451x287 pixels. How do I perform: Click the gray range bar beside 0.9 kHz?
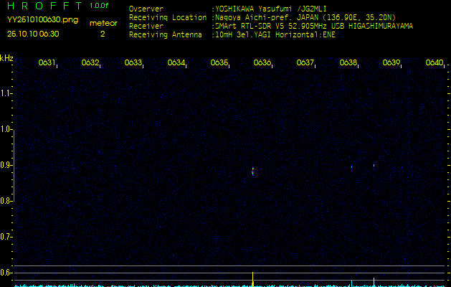(14, 166)
